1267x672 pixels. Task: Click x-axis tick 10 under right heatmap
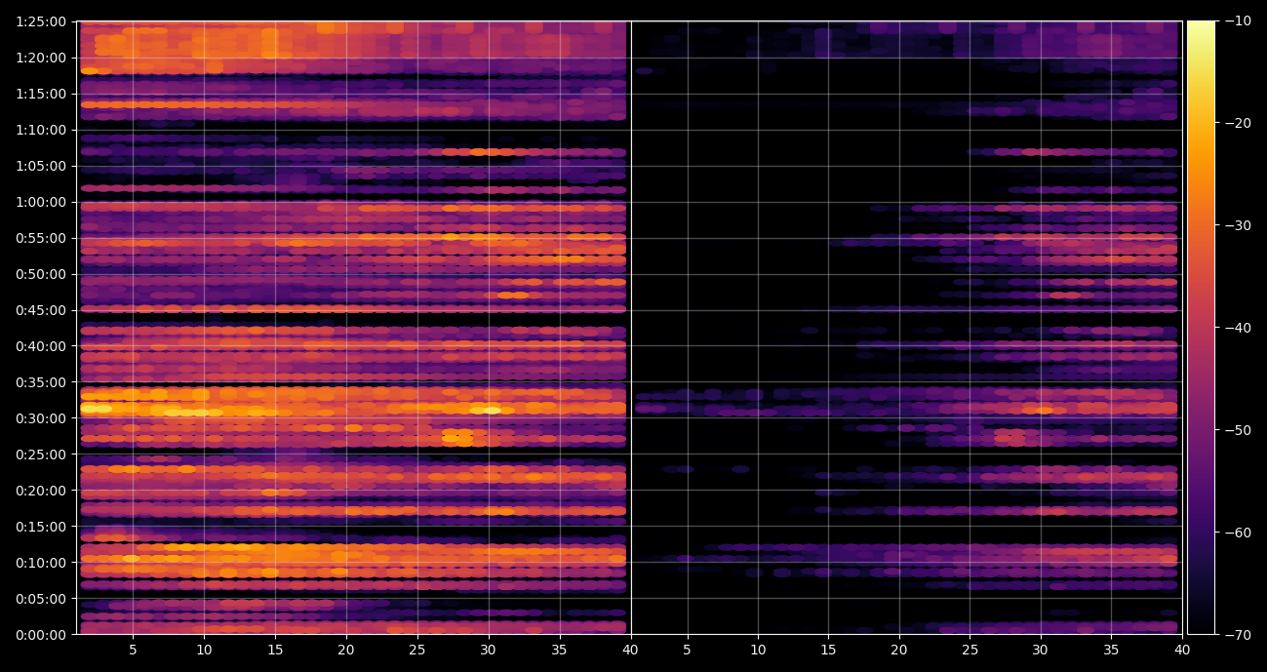click(x=758, y=650)
